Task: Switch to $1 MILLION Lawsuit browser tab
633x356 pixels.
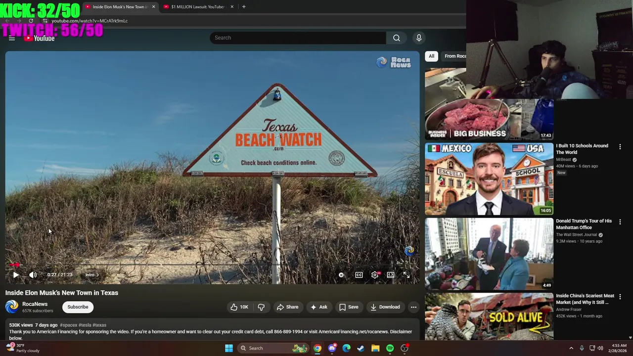Action: click(196, 7)
